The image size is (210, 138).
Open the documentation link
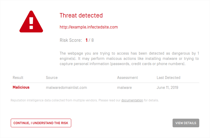[132, 100]
